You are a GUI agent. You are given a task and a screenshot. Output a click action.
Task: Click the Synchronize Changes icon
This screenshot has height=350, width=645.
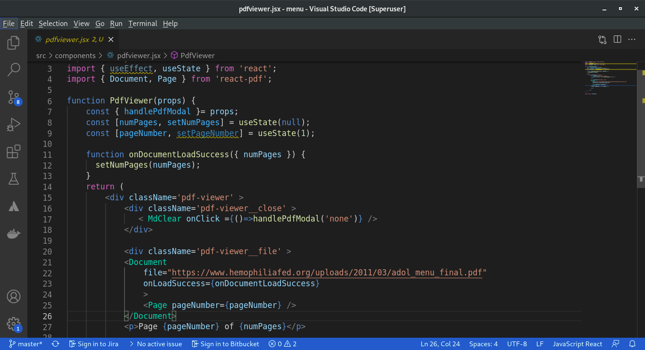[55, 344]
